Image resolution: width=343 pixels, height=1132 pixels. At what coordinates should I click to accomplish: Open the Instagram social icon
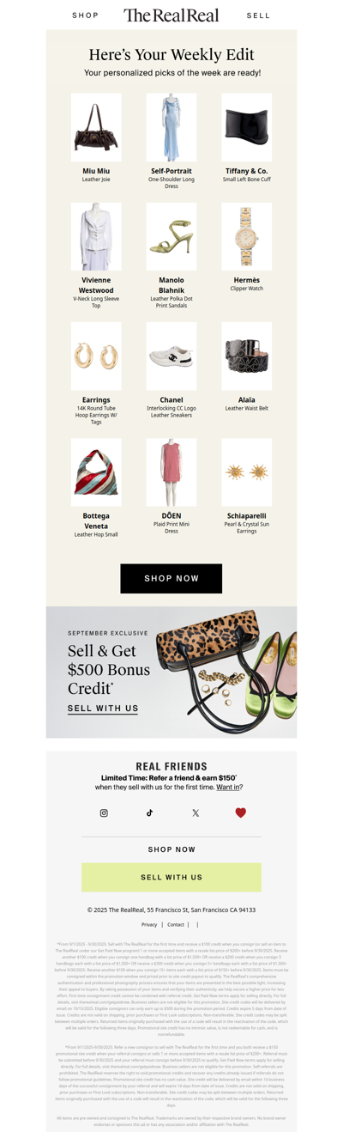pyautogui.click(x=104, y=812)
